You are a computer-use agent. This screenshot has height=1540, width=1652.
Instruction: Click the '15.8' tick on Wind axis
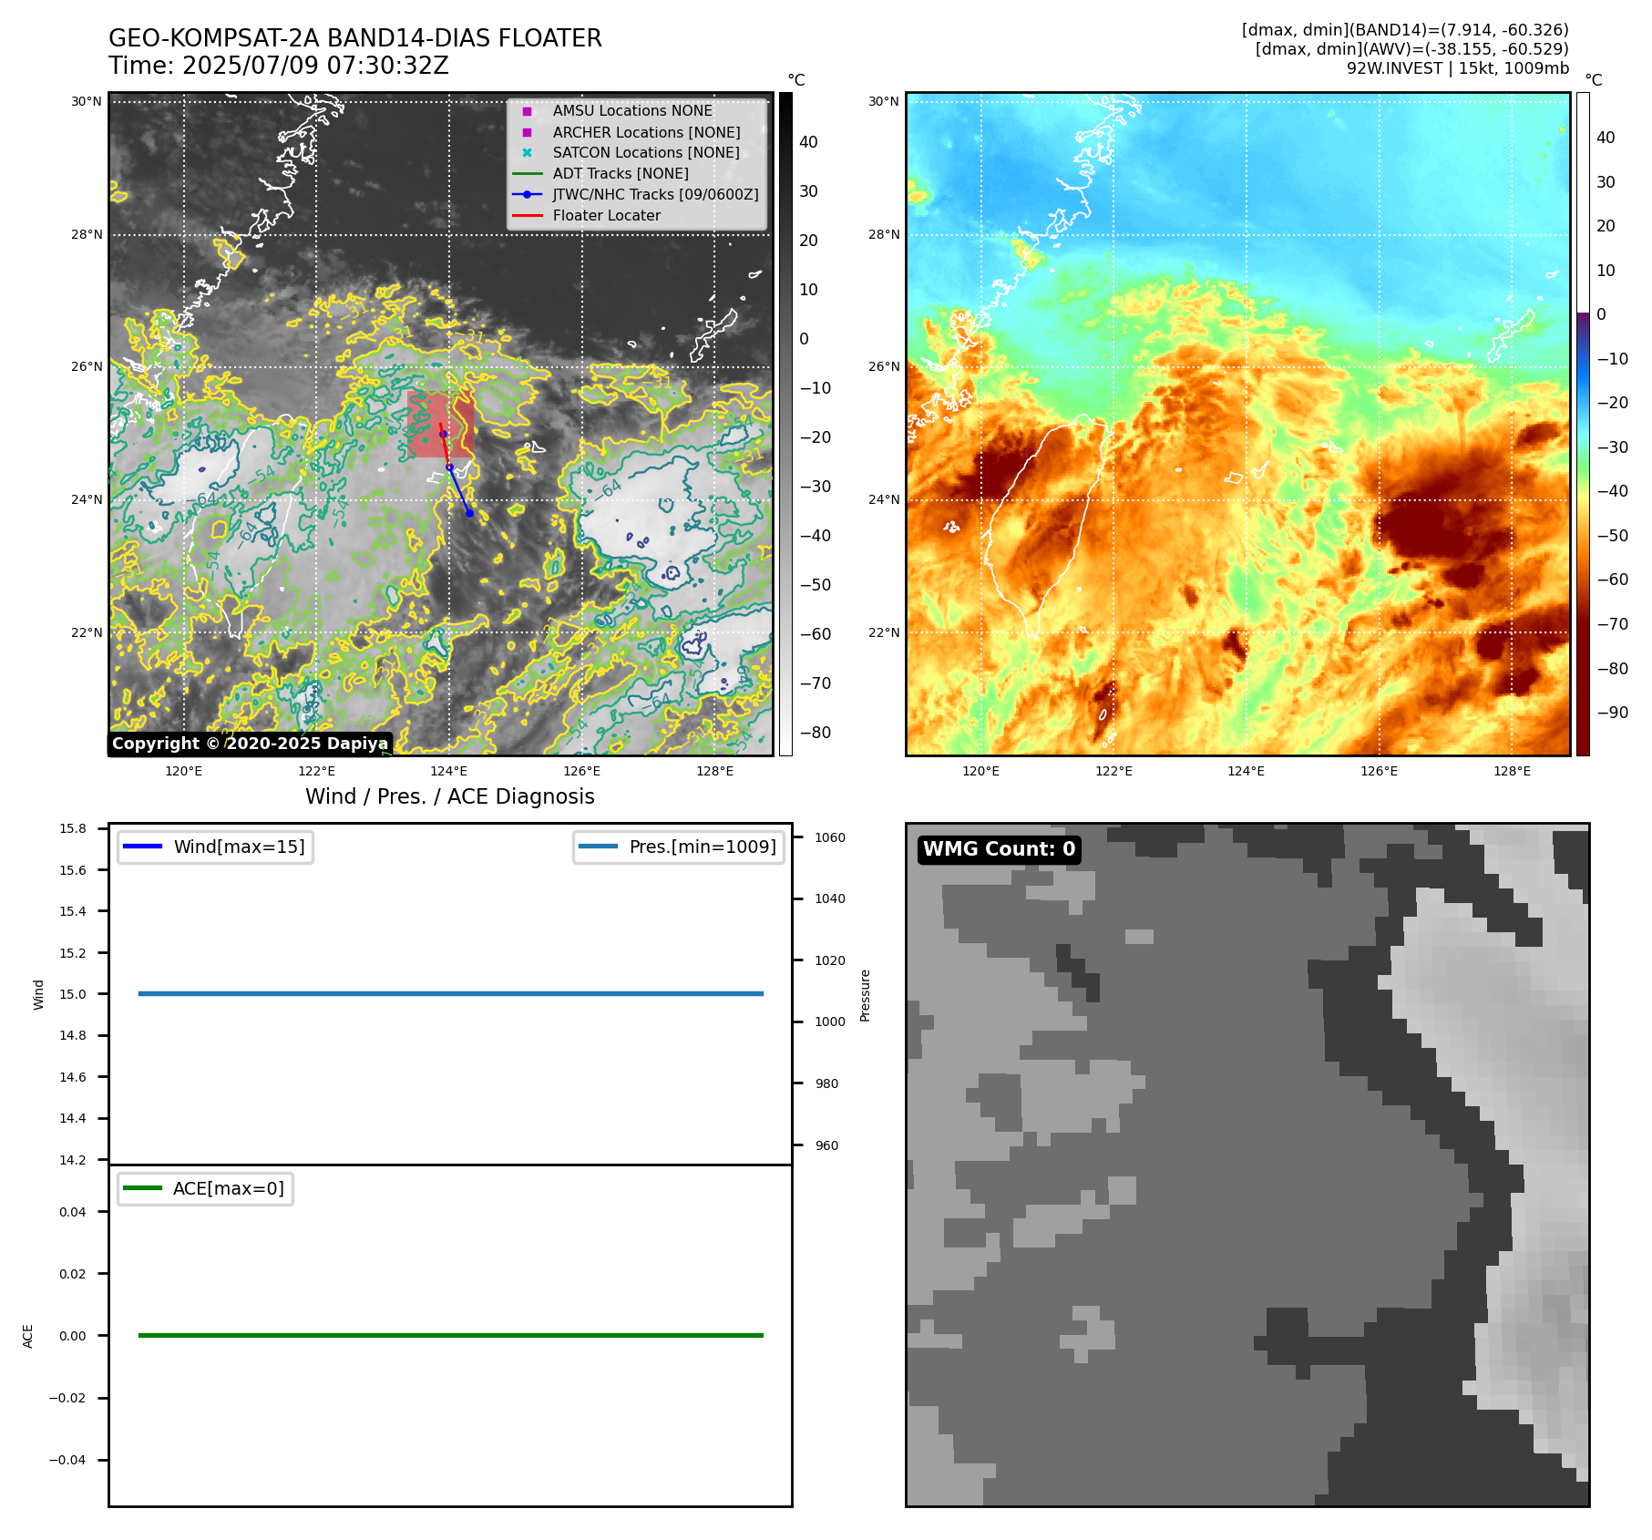73,828
